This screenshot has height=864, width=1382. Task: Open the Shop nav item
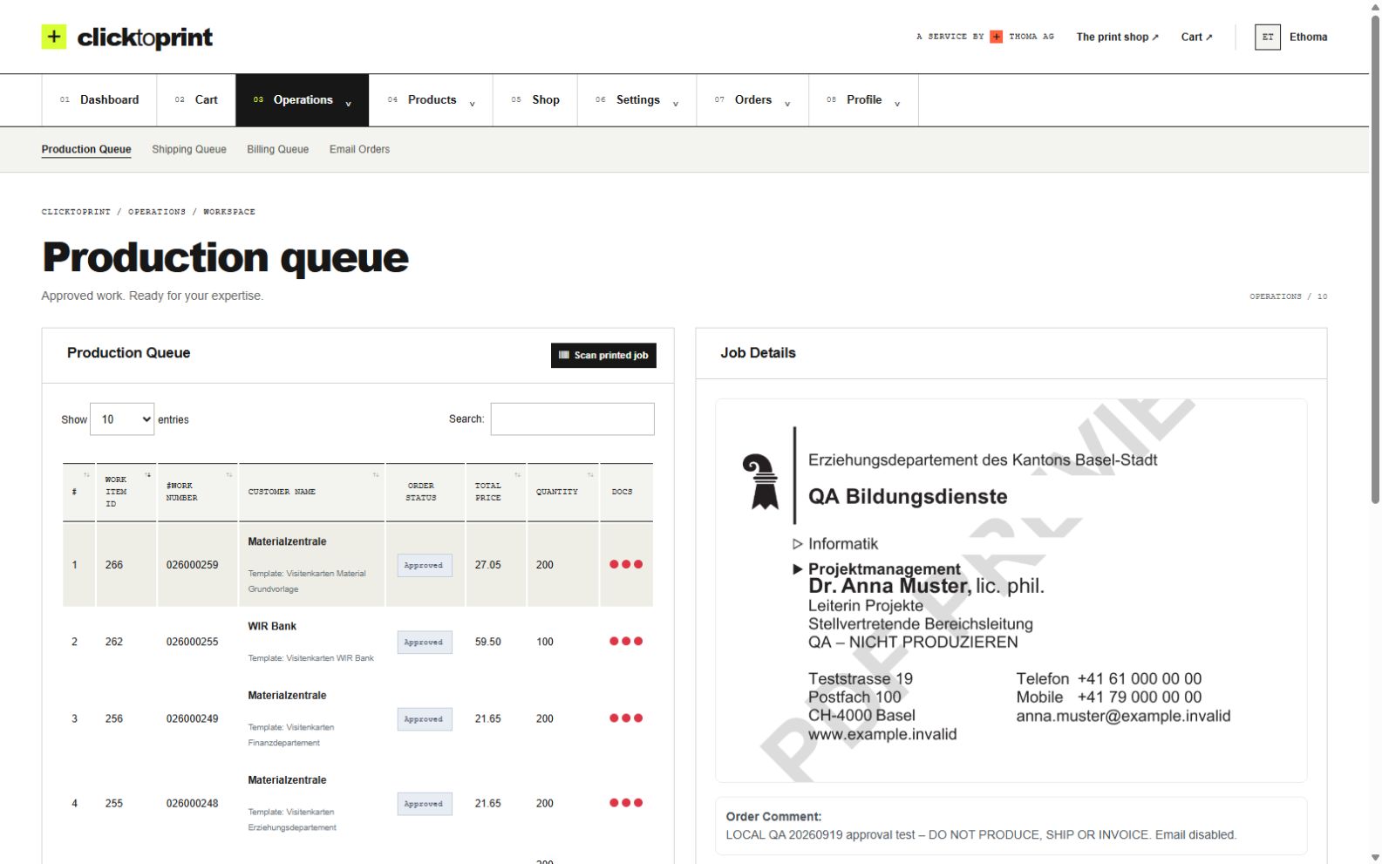535,100
